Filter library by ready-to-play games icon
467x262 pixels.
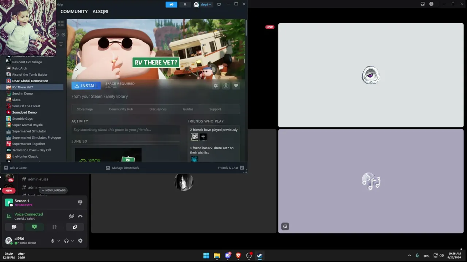(63, 35)
